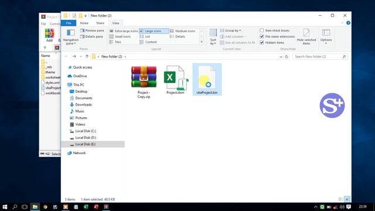
Task: Choose Small icons layout
Action: [120, 36]
